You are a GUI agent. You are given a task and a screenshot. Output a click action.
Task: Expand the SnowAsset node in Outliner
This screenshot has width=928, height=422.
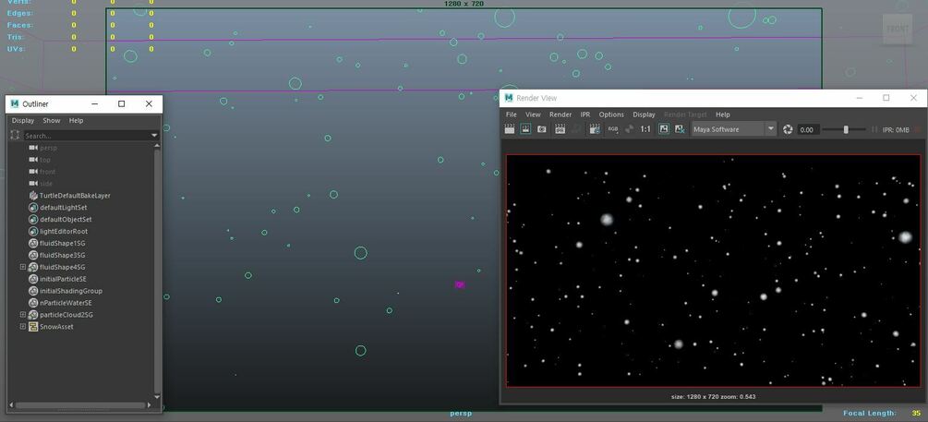(x=23, y=327)
